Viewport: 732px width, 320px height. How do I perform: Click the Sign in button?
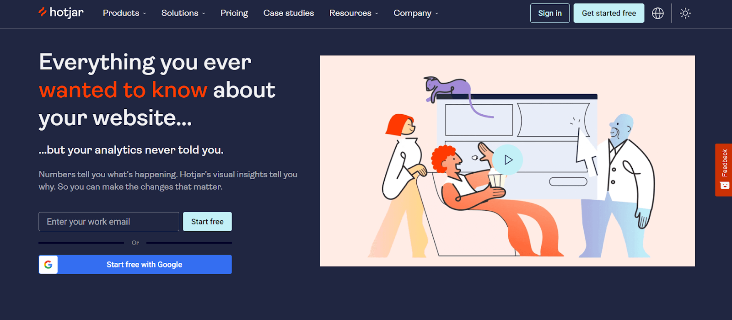(x=550, y=13)
